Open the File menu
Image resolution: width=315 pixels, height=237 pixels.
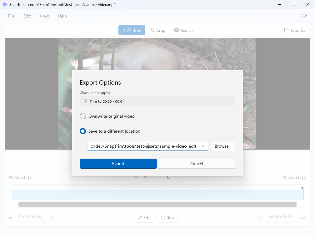click(11, 16)
